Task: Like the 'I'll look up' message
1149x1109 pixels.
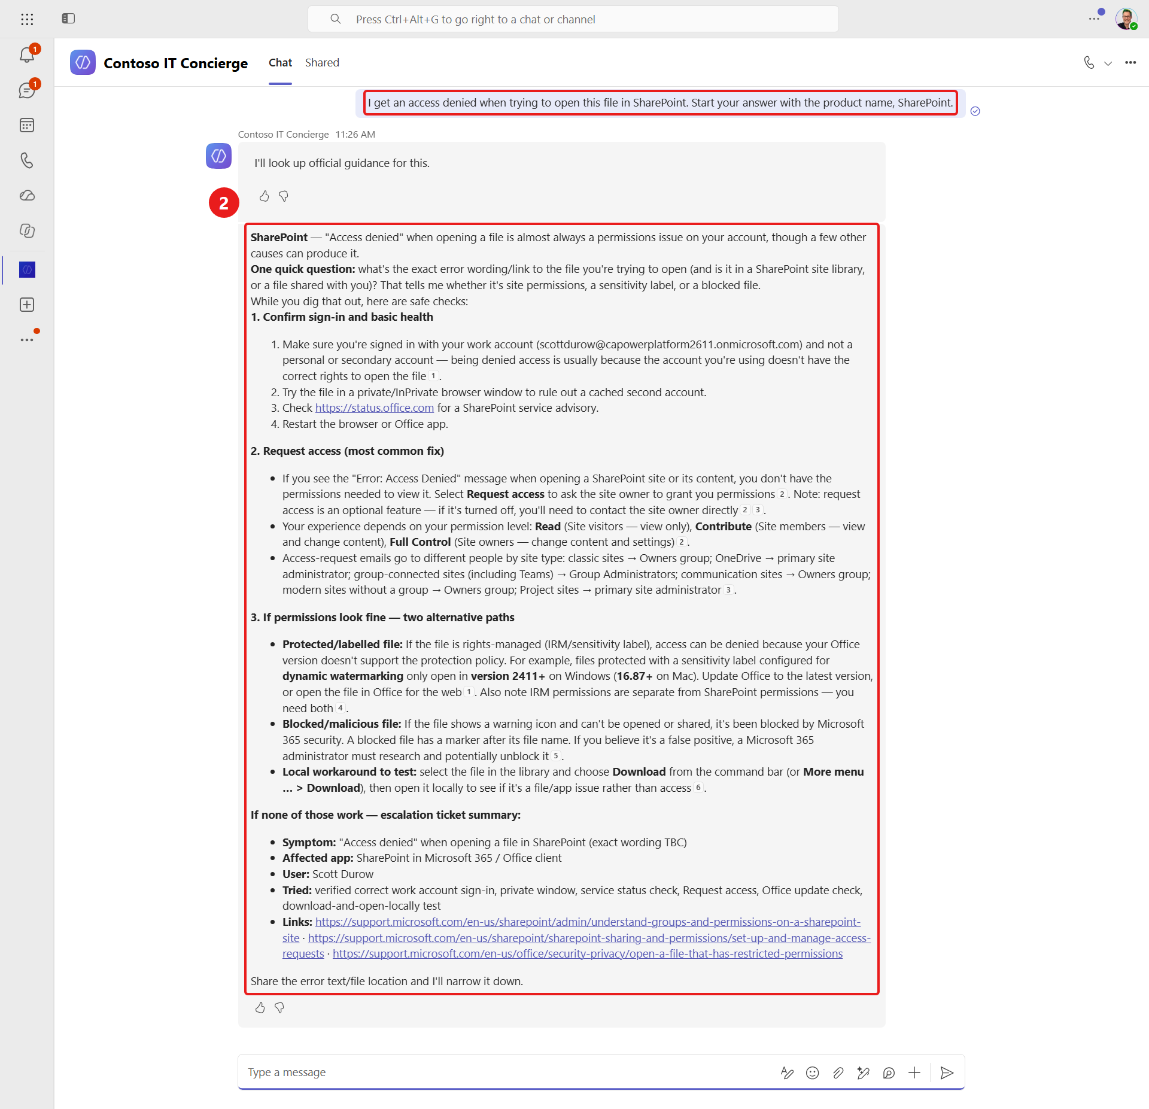Action: (x=264, y=196)
